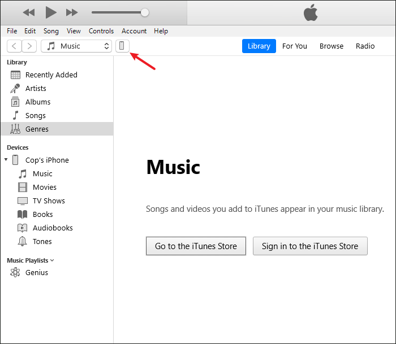The image size is (396, 344).
Task: Open Tones under Cop's iPhone
Action: pos(57,241)
